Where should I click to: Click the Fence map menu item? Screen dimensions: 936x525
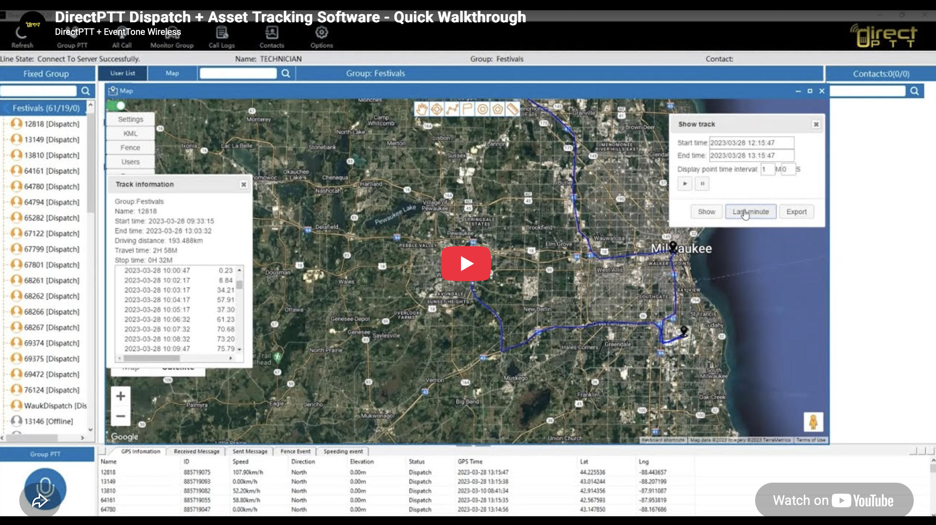click(x=130, y=148)
